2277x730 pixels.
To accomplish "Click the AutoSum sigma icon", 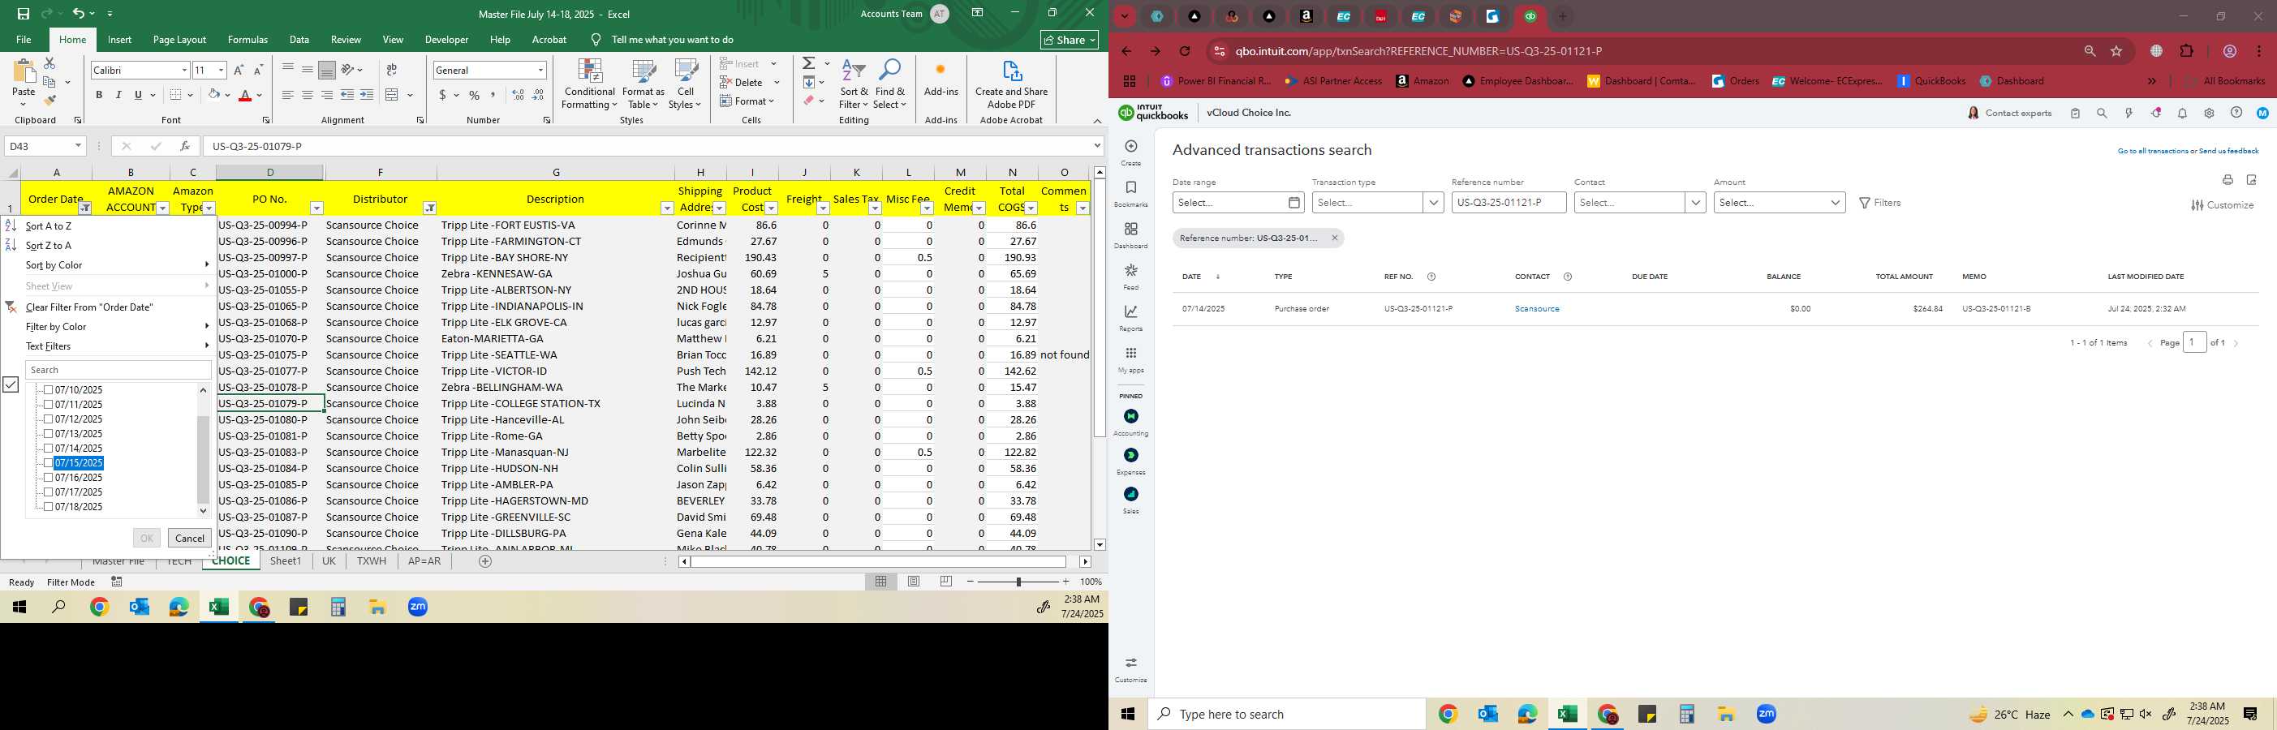I will point(809,63).
